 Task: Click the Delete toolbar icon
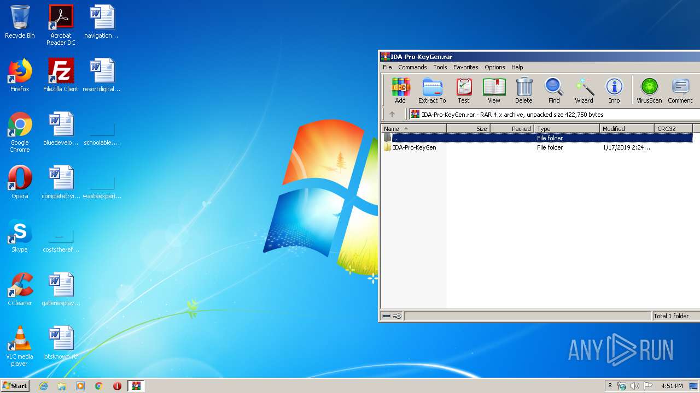523,91
